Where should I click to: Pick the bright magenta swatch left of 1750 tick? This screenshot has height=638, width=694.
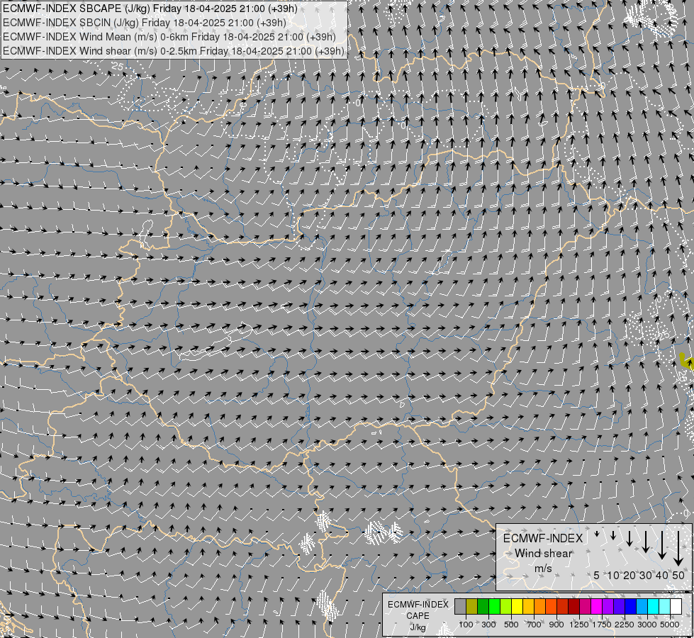pos(597,607)
